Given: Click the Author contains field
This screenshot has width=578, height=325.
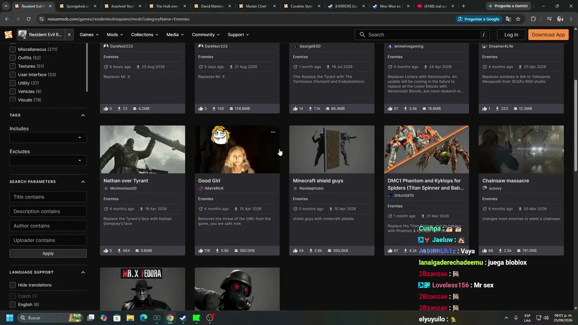Looking at the screenshot, I should pyautogui.click(x=48, y=226).
